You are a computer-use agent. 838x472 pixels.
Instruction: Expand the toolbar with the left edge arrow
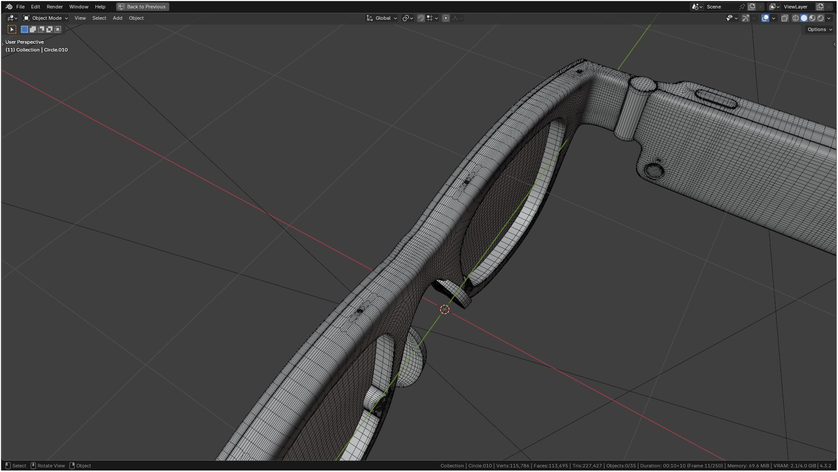(3, 44)
